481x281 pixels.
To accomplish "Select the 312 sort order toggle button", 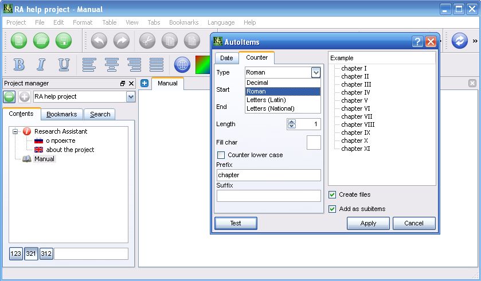I will click(x=46, y=253).
